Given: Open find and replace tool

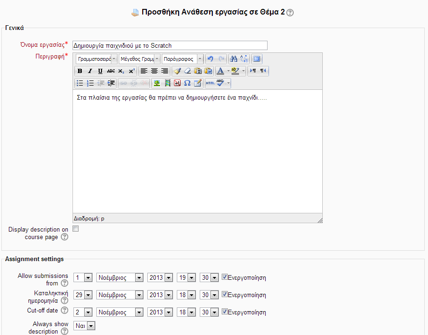Looking at the screenshot, I should coord(244,58).
